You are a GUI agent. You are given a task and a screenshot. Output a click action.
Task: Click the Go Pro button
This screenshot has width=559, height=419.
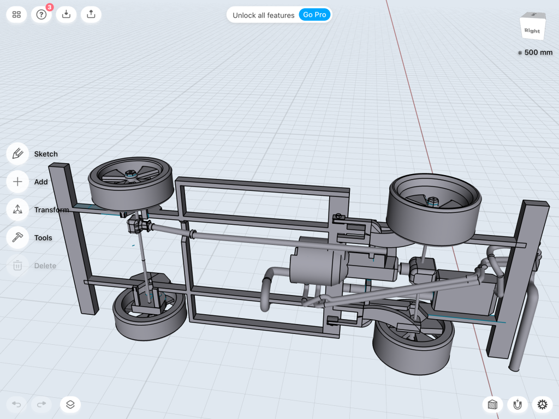click(315, 15)
